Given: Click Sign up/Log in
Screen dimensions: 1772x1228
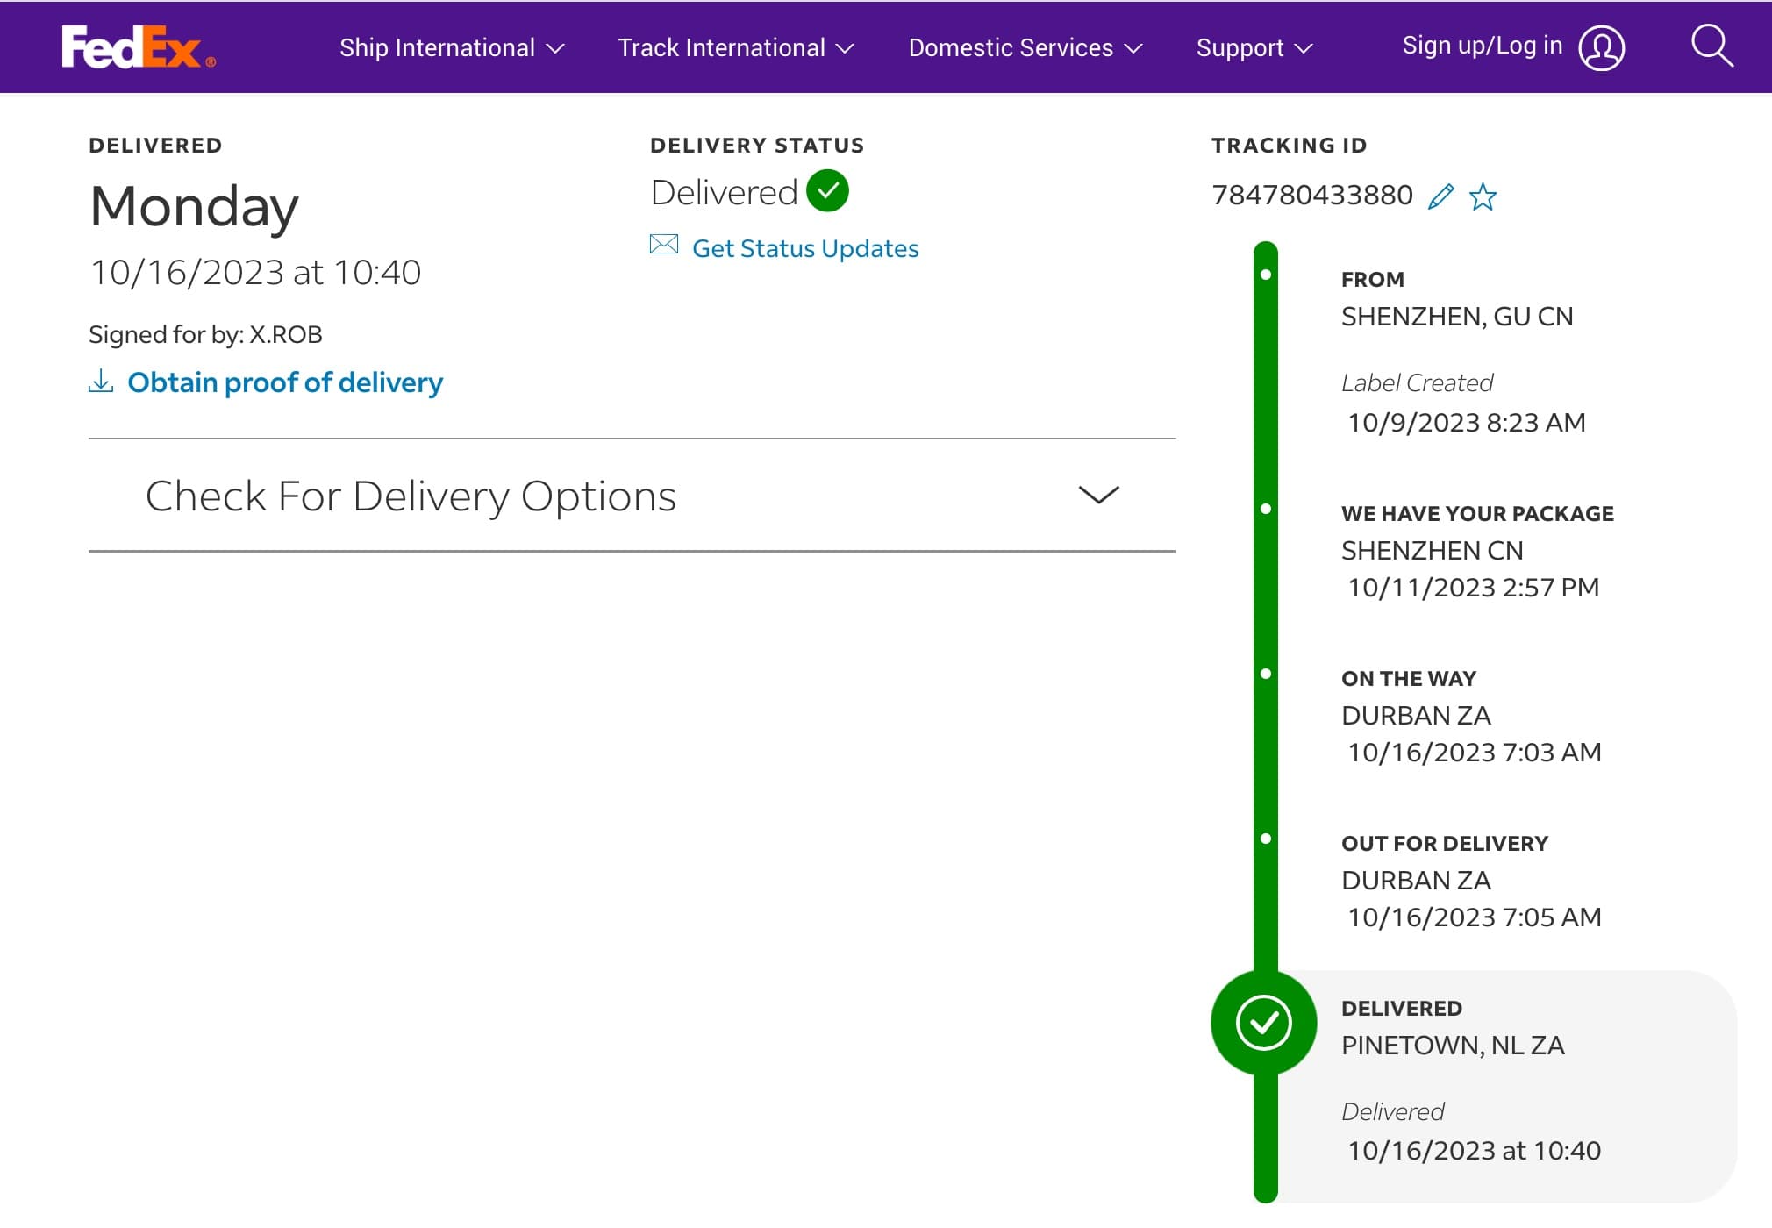Looking at the screenshot, I should (1483, 46).
